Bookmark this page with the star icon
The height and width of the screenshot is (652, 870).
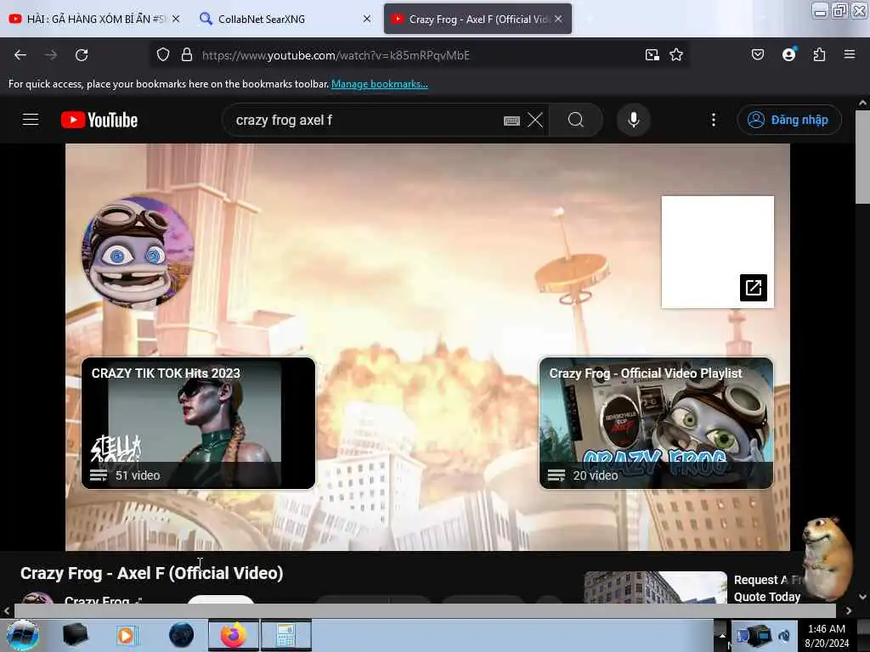[x=675, y=55]
